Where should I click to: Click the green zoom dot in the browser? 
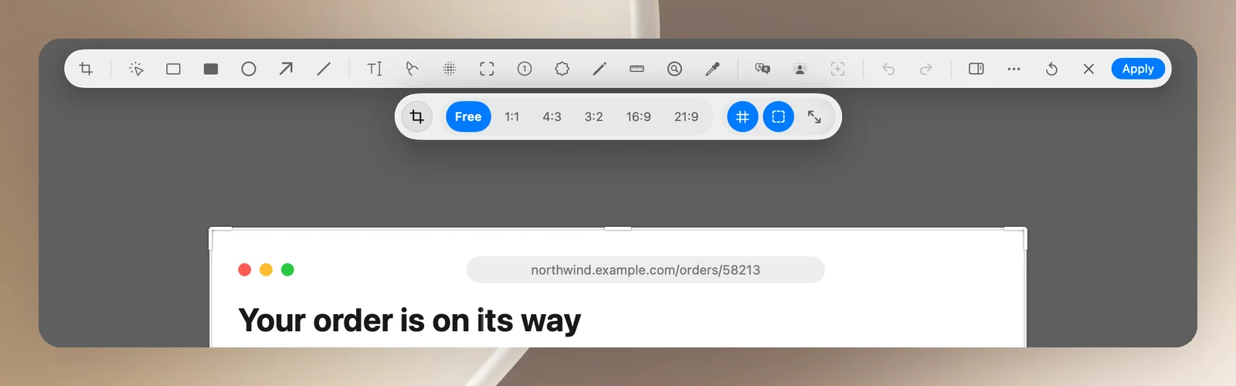point(288,269)
